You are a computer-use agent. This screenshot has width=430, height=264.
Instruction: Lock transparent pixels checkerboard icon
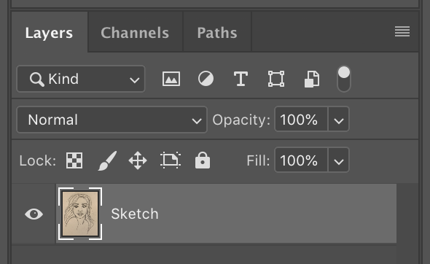tap(74, 160)
